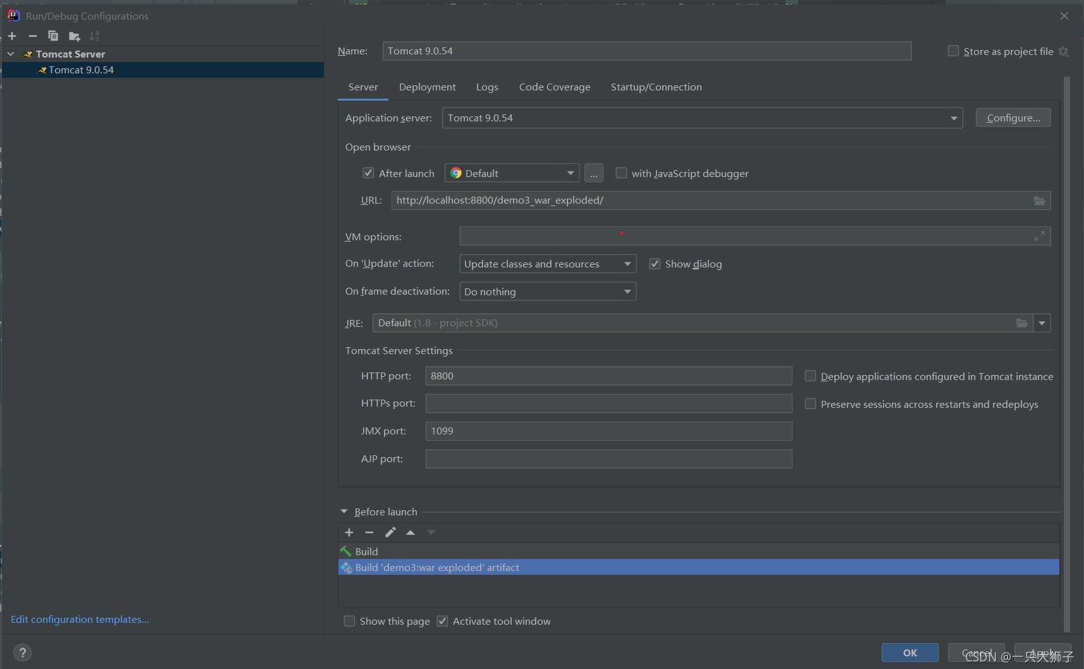Confirm with the OK button
1084x669 pixels.
(x=910, y=653)
